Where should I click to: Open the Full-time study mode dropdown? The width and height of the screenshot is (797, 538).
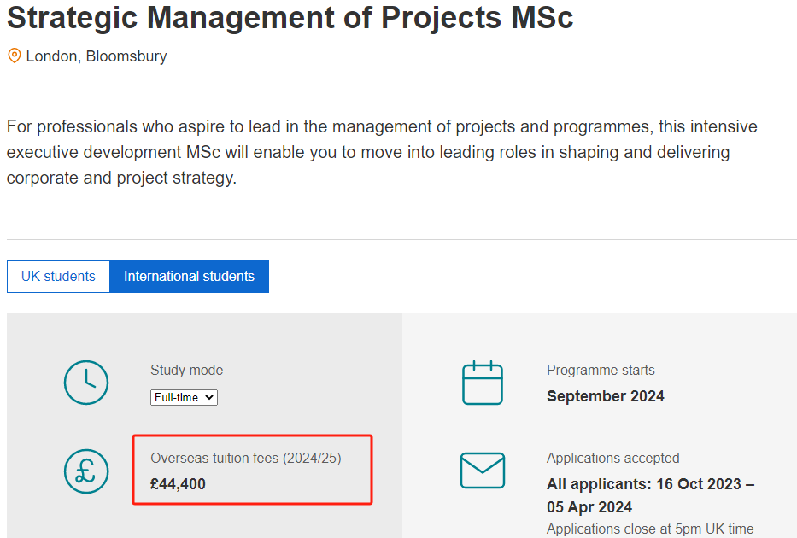(184, 397)
